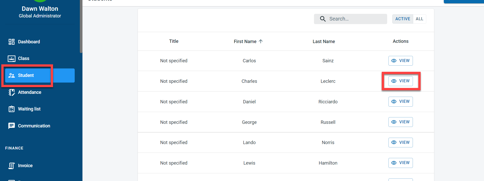Switch filter to ACTIVE students
484x181 pixels.
[403, 19]
